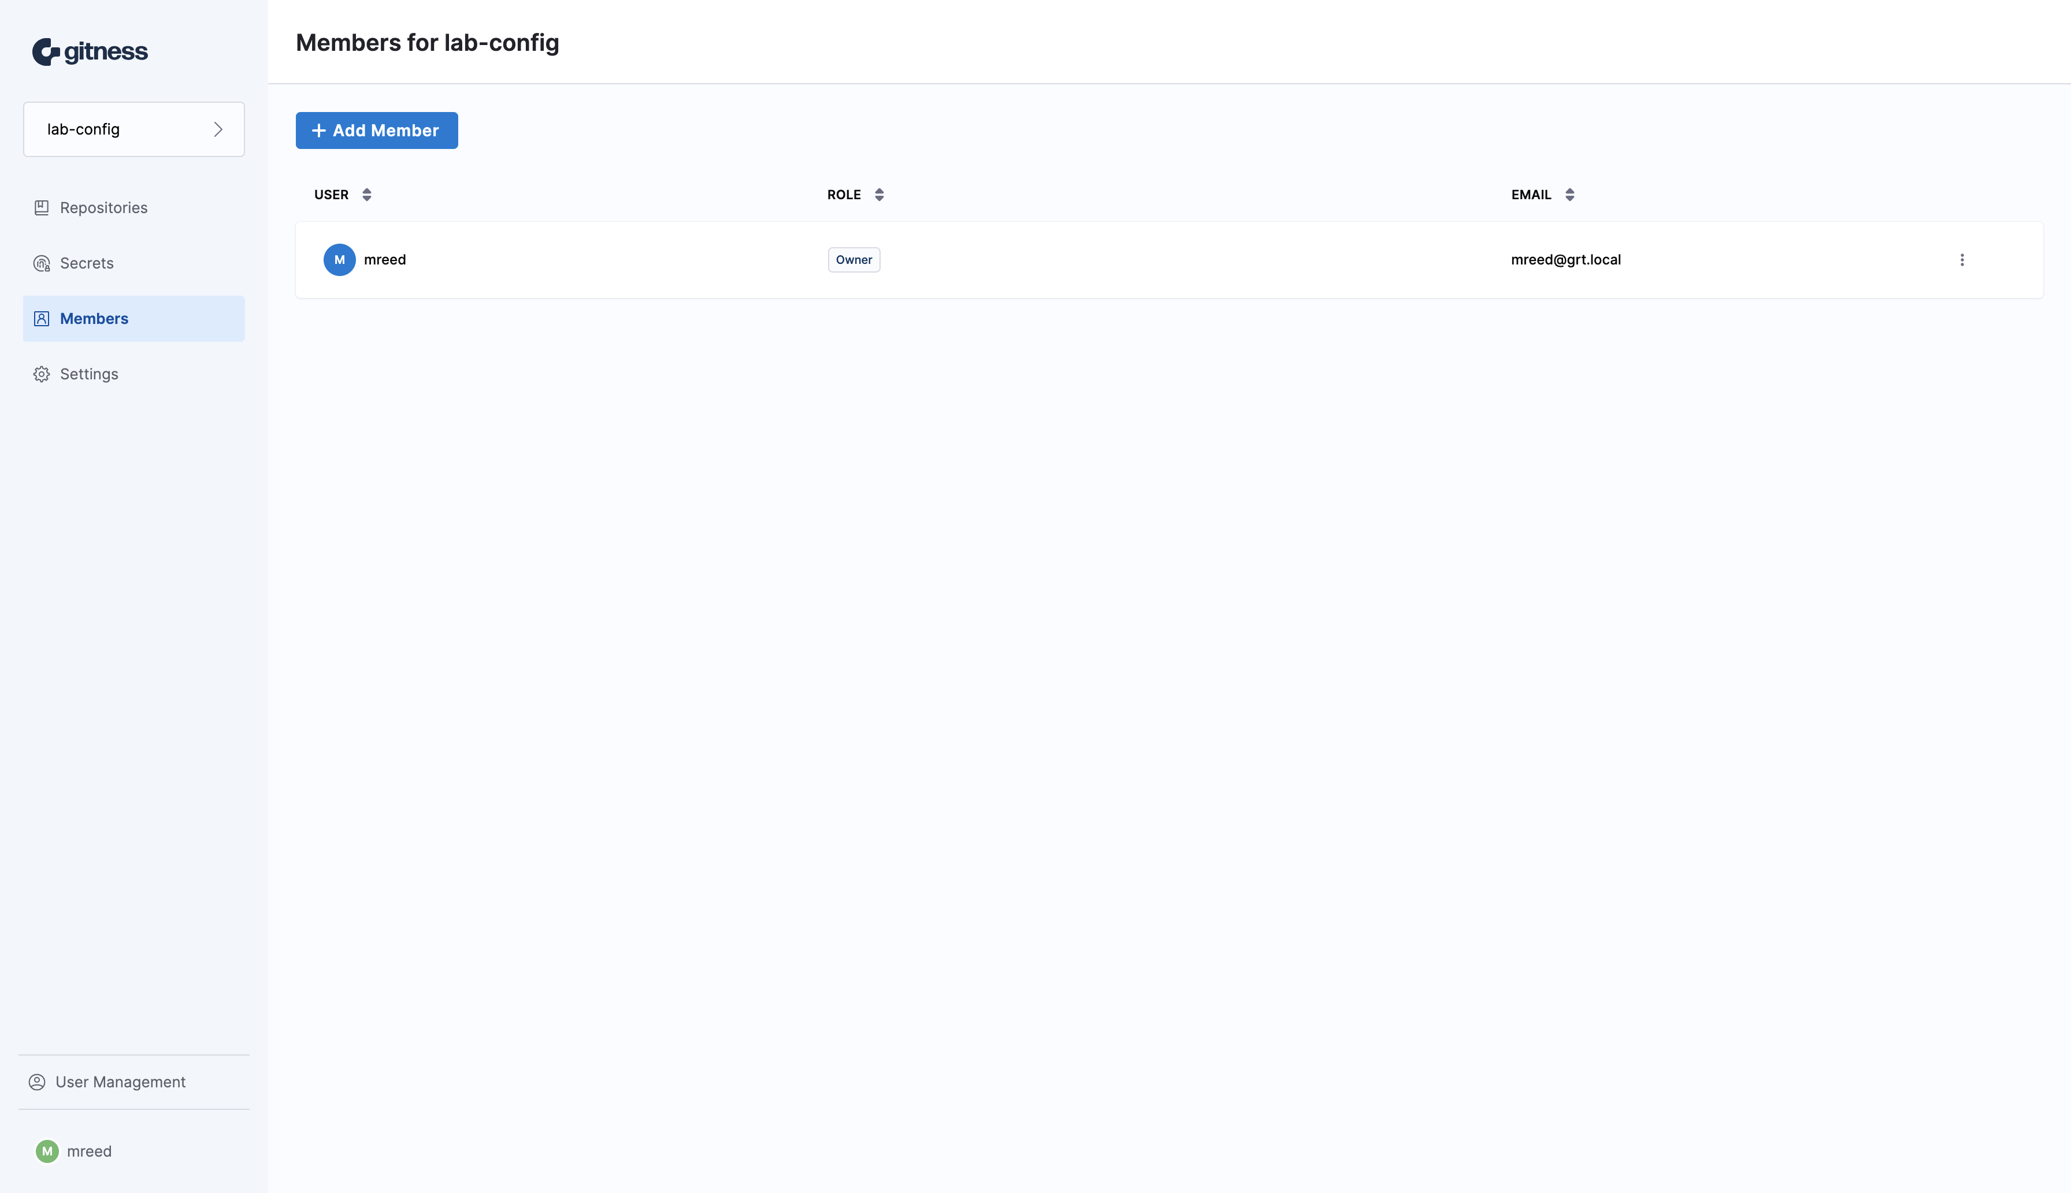2071x1193 pixels.
Task: Click the blue M avatar in mreed row
Action: [339, 260]
